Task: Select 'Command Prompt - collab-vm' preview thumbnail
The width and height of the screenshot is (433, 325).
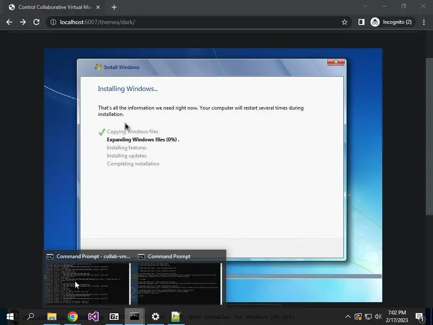Action: coord(88,284)
